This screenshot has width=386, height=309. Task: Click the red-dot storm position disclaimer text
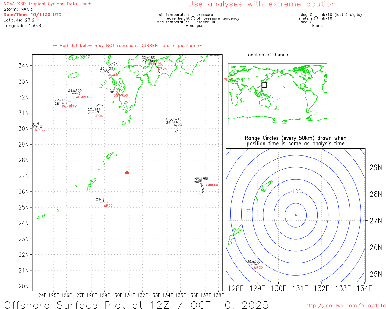coord(127,46)
